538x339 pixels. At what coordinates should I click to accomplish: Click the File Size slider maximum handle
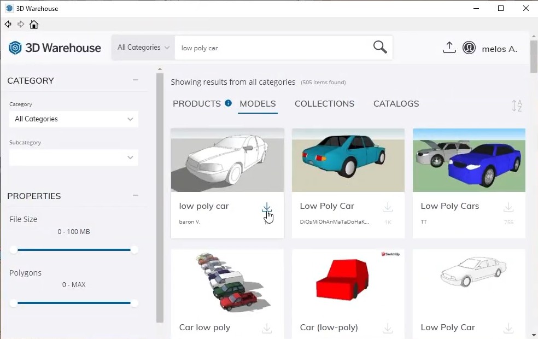134,250
